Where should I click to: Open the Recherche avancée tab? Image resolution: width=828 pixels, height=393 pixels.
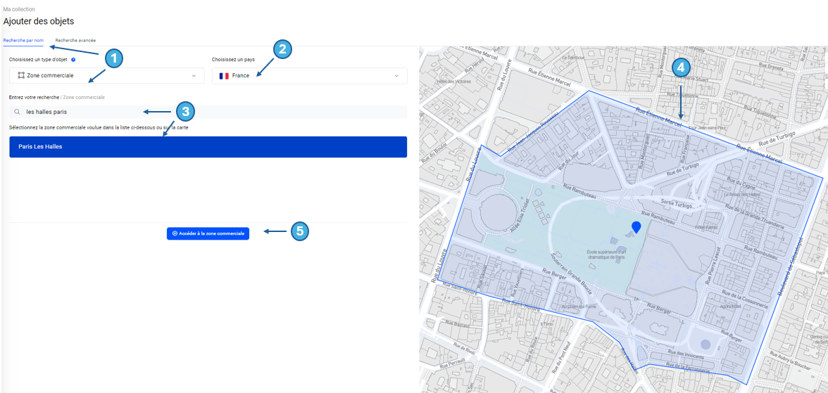coord(75,40)
